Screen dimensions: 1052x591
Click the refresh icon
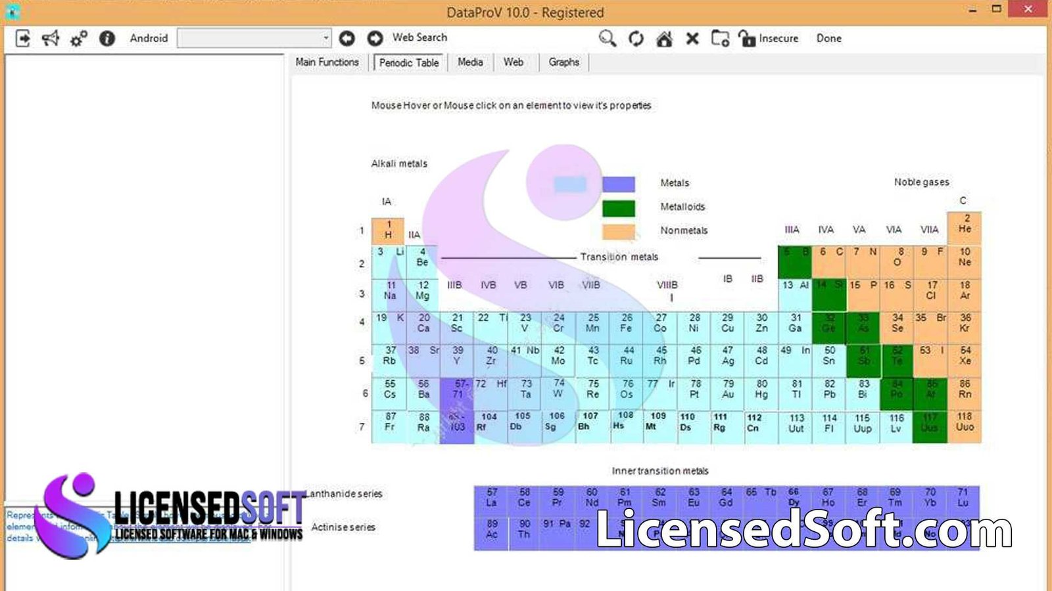635,39
